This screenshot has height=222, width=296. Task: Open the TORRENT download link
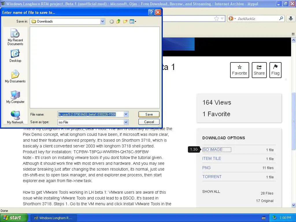point(212,177)
